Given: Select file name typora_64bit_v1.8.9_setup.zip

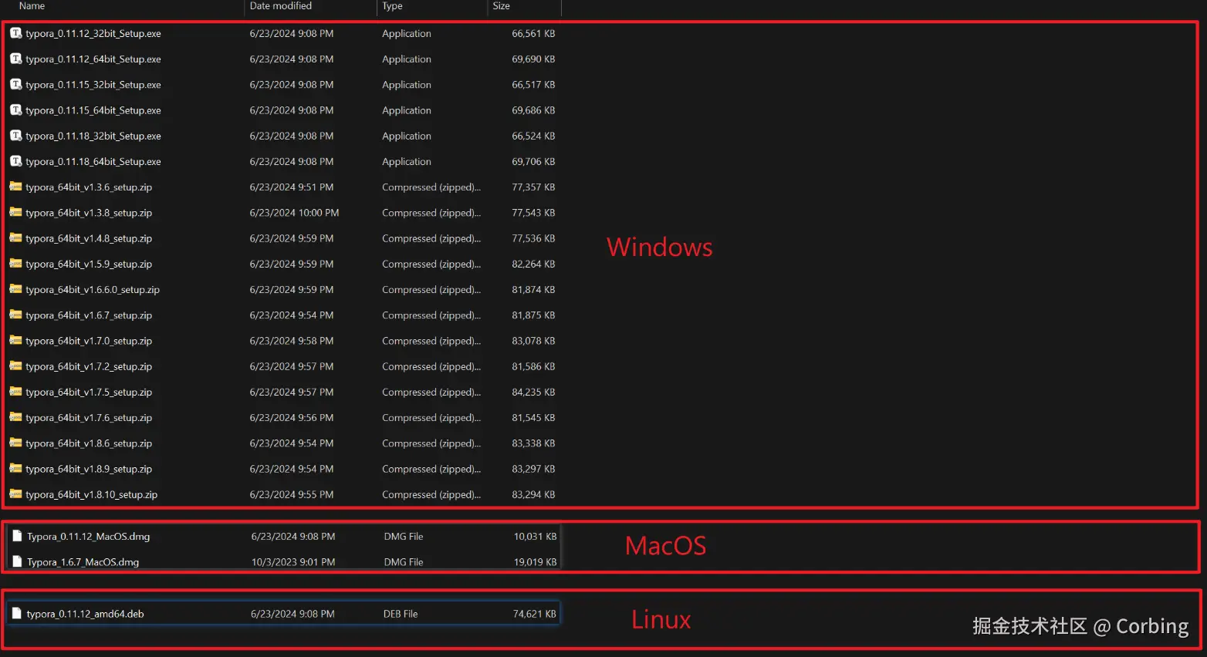Looking at the screenshot, I should [x=89, y=469].
